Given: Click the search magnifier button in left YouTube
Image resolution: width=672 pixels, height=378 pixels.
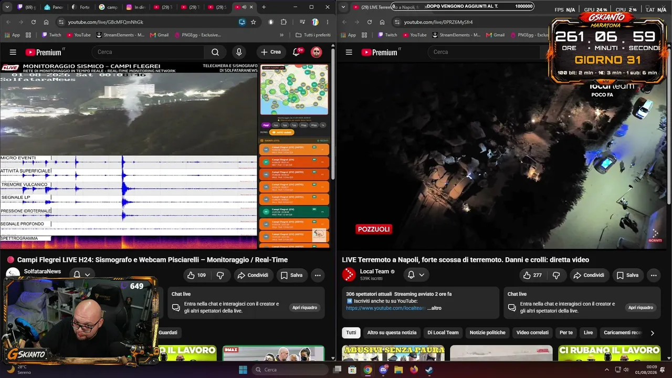Looking at the screenshot, I should tap(215, 52).
